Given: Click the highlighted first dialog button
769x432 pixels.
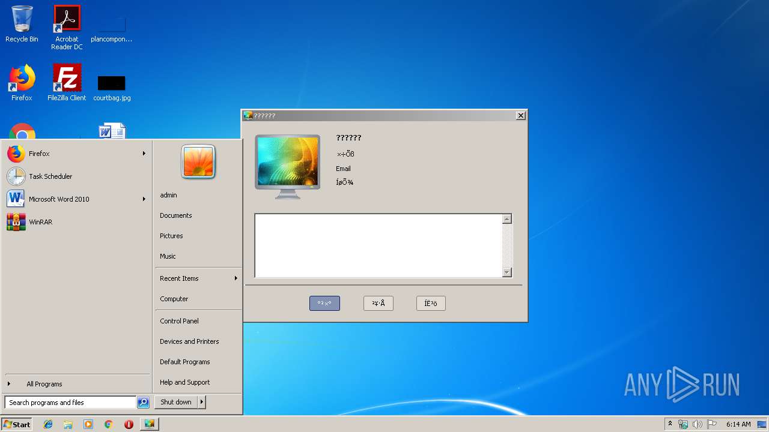Looking at the screenshot, I should (324, 304).
